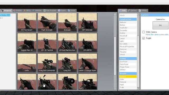Choose the Hoverball tool
Screen dimensions: 169x95
128,36
